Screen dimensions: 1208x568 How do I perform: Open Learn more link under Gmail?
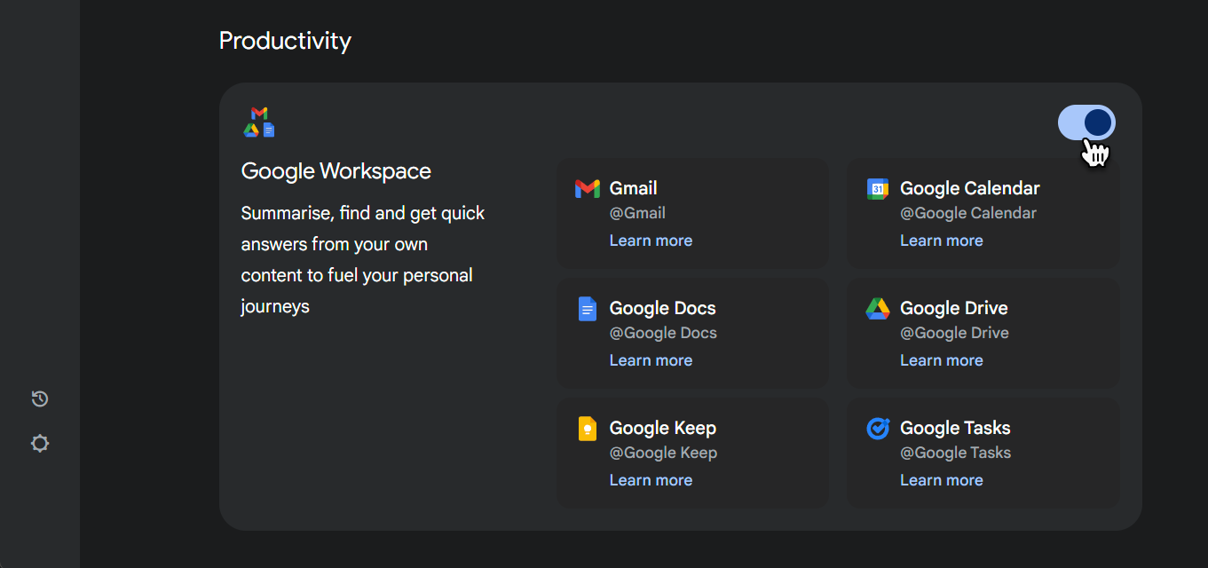click(651, 241)
